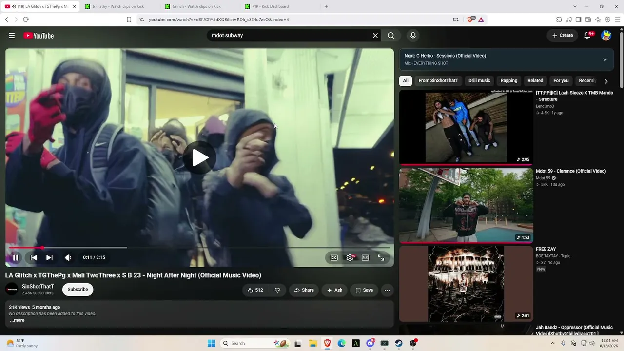Mute the video volume

(x=68, y=258)
